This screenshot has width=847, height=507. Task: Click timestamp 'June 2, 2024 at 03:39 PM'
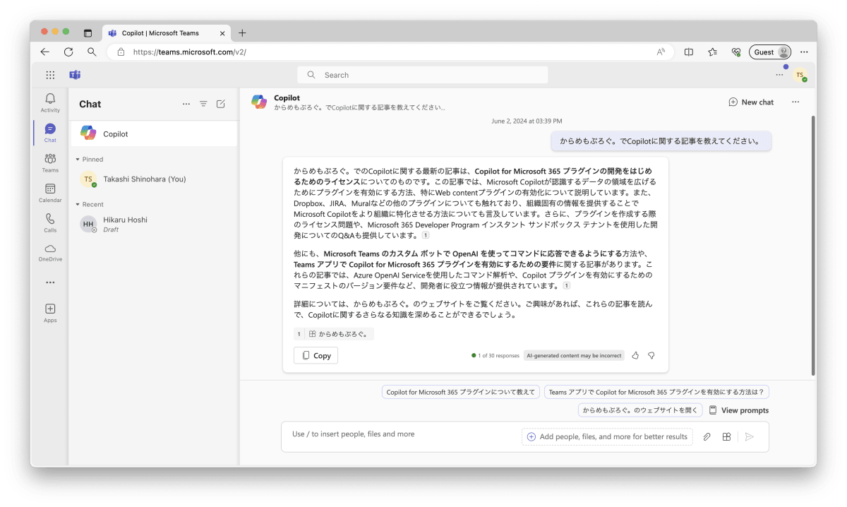tap(527, 121)
